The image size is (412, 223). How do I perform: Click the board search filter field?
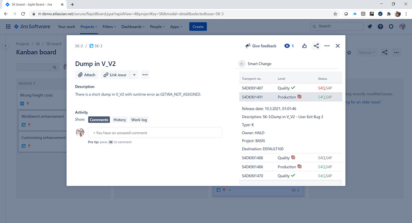click(x=37, y=67)
